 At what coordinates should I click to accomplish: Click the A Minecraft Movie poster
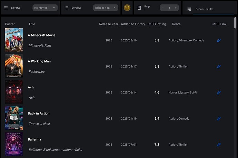[x=14, y=40]
